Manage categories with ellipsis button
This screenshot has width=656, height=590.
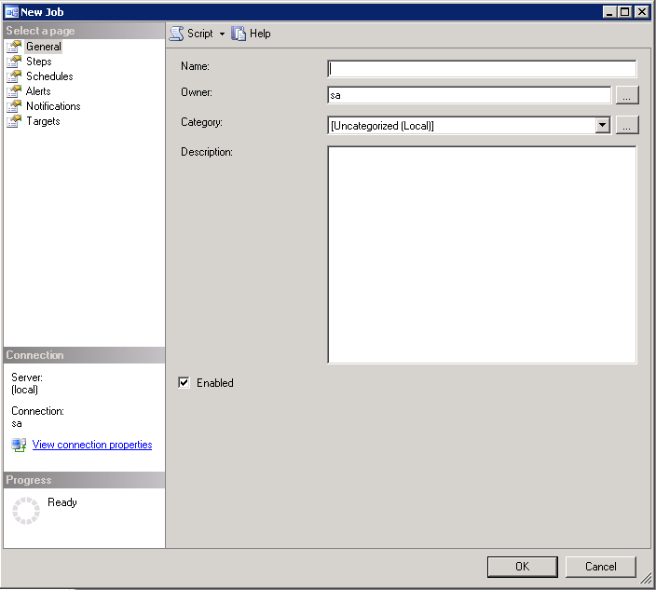627,125
